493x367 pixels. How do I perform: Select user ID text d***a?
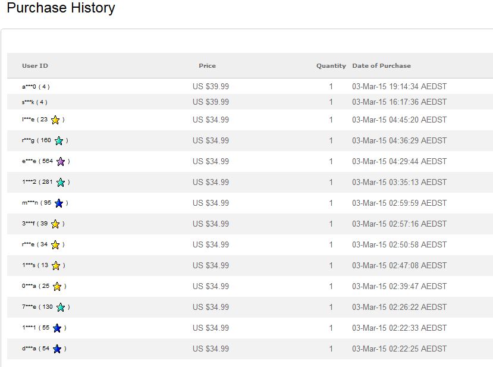pyautogui.click(x=29, y=349)
